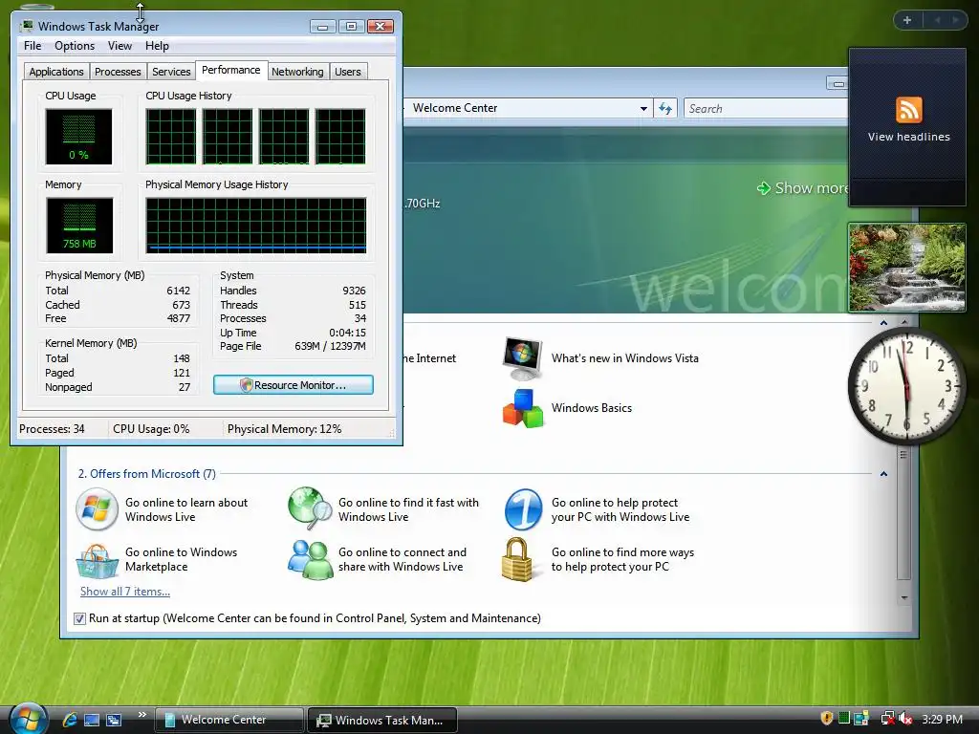Click Windows Task Manager taskbar button
Viewport: 979px width, 734px height.
click(x=382, y=720)
